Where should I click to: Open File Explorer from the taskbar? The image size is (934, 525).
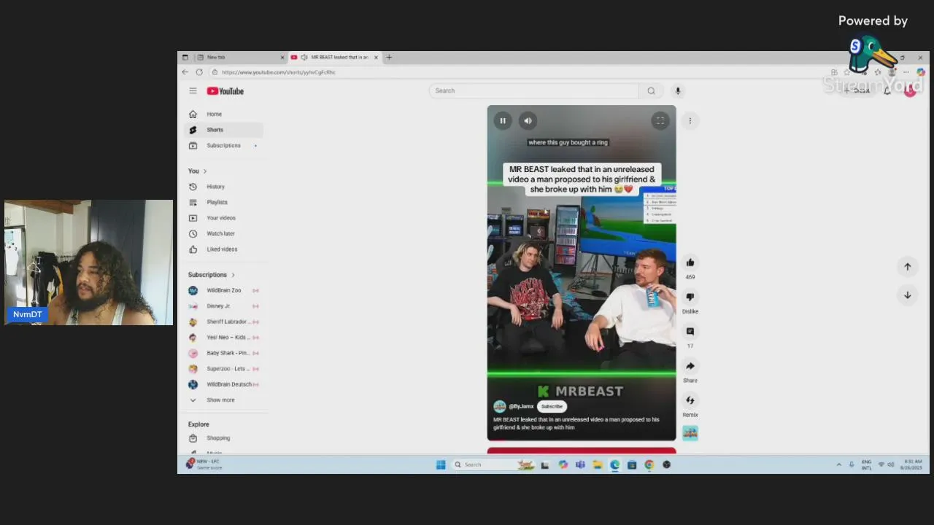[x=597, y=464]
